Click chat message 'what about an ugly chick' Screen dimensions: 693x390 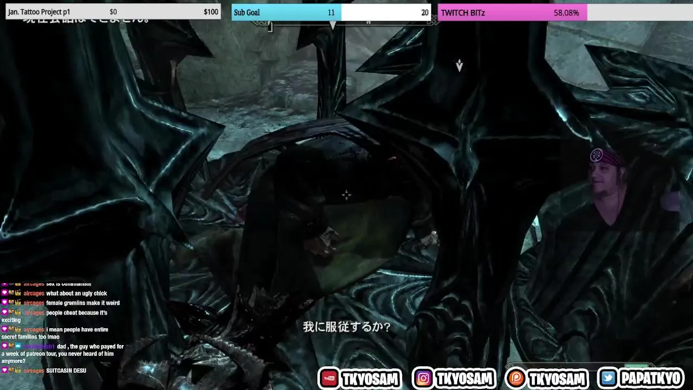76,293
